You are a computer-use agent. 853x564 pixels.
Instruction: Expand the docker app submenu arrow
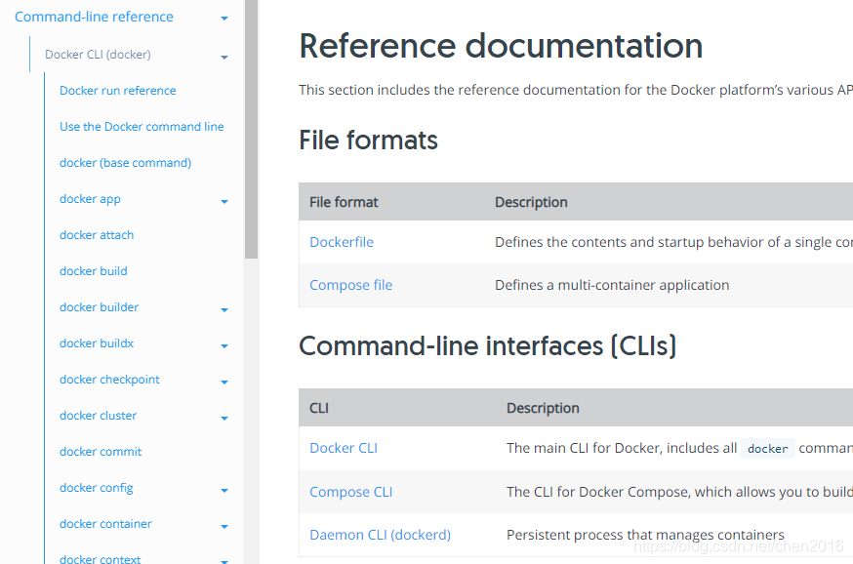tap(224, 202)
